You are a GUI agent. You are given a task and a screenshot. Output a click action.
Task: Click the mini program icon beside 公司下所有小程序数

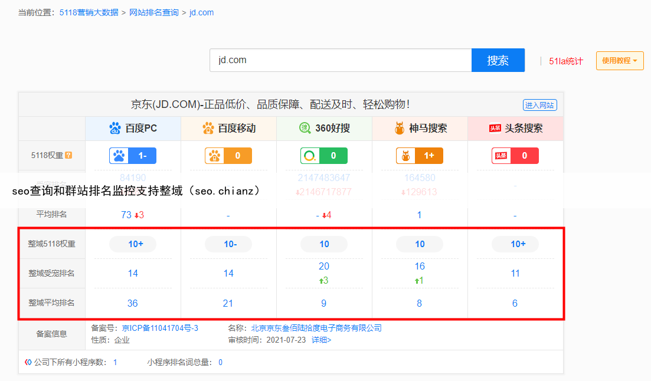(x=28, y=362)
